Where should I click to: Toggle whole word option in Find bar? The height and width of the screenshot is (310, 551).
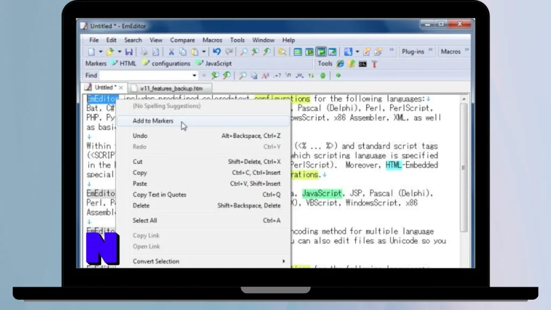[299, 75]
